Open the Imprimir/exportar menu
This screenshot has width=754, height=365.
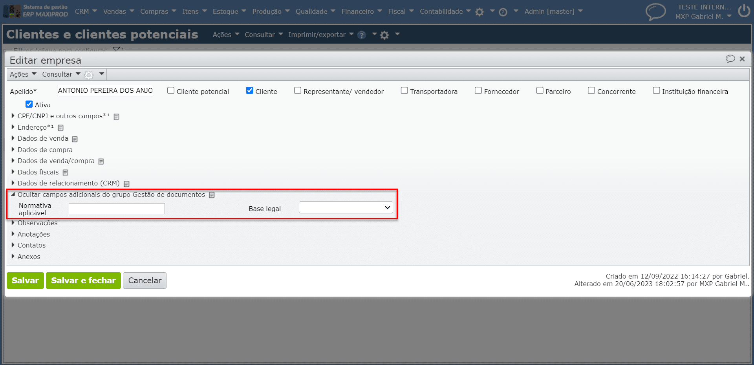[321, 35]
